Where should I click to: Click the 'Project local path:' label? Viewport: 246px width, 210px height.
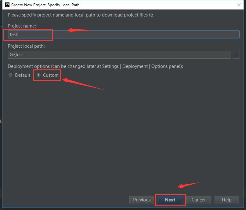[26, 46]
